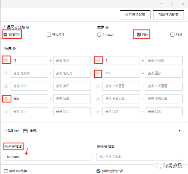Click the review count speech bubble icon
Viewport: 188px width, 174px height.
pos(98,60)
